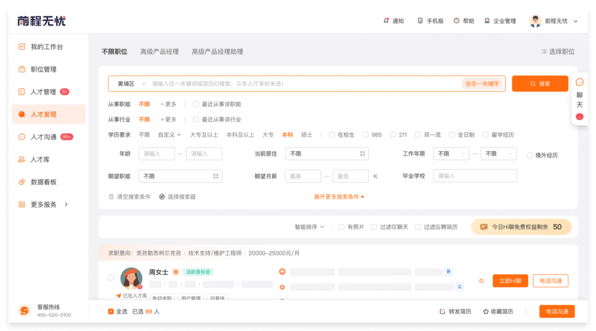Click the chat icon in 聊天 side panel

pyautogui.click(x=579, y=82)
